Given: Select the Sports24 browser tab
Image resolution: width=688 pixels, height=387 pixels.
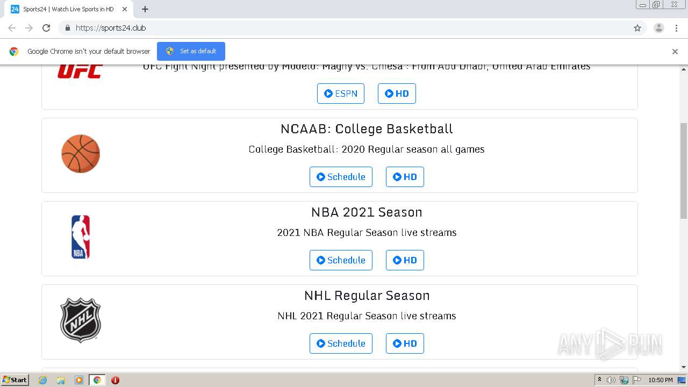Looking at the screenshot, I should [x=69, y=9].
